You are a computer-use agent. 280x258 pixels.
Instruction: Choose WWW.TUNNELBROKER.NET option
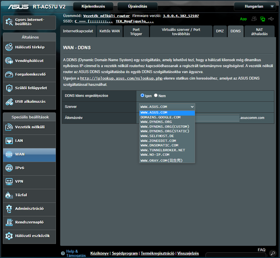click(167, 150)
